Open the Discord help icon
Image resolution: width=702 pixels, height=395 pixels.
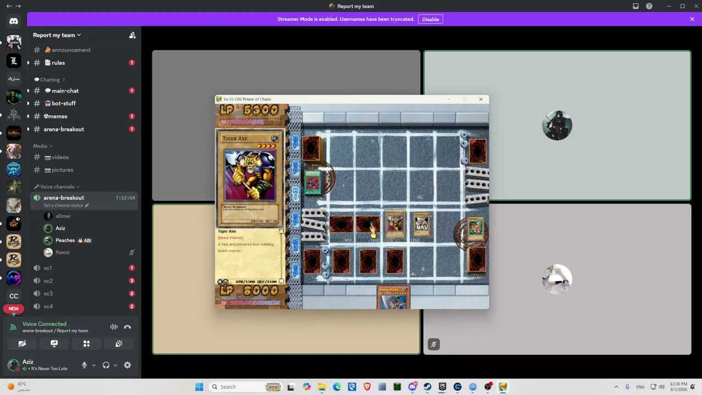coord(649,6)
